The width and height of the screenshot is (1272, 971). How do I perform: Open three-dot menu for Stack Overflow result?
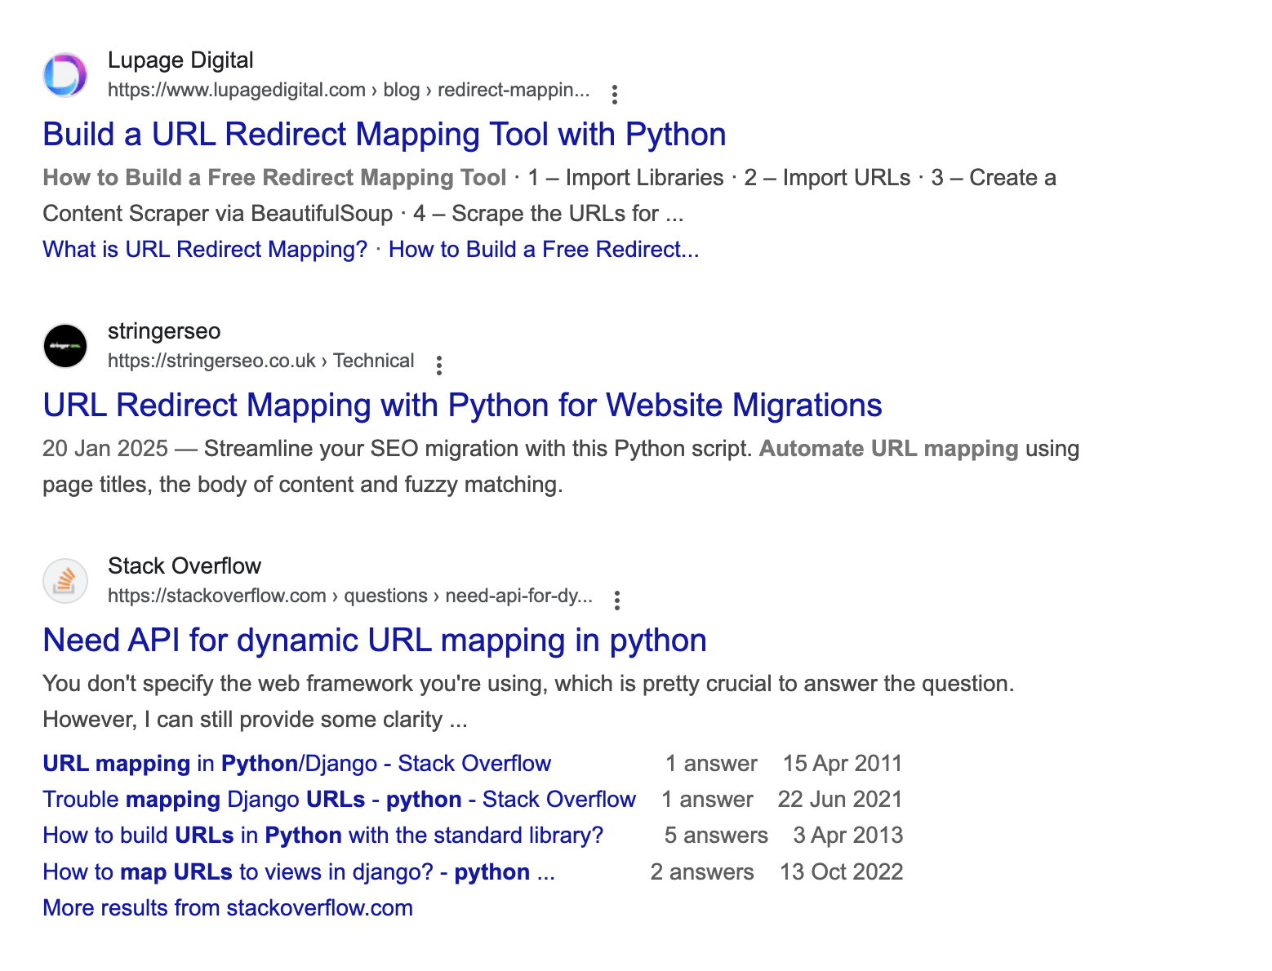617,600
